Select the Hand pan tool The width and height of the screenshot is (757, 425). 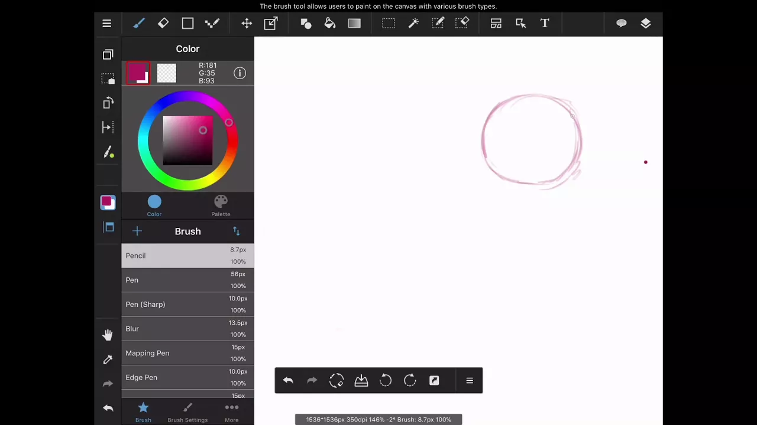(x=108, y=335)
